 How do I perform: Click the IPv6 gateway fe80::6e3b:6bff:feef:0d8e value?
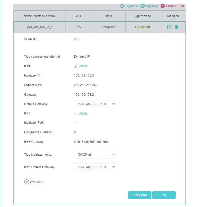coord(91,142)
